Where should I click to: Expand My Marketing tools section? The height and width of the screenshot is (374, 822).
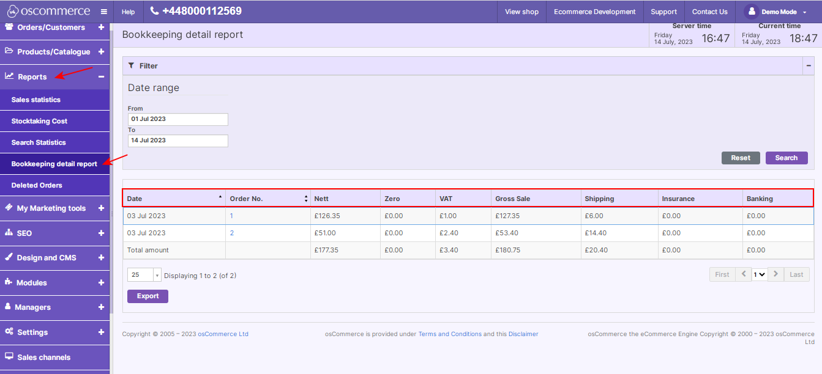101,208
